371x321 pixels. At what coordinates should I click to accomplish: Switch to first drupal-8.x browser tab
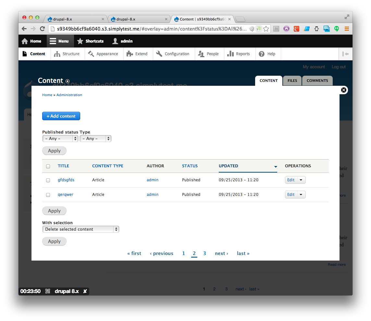coord(76,19)
